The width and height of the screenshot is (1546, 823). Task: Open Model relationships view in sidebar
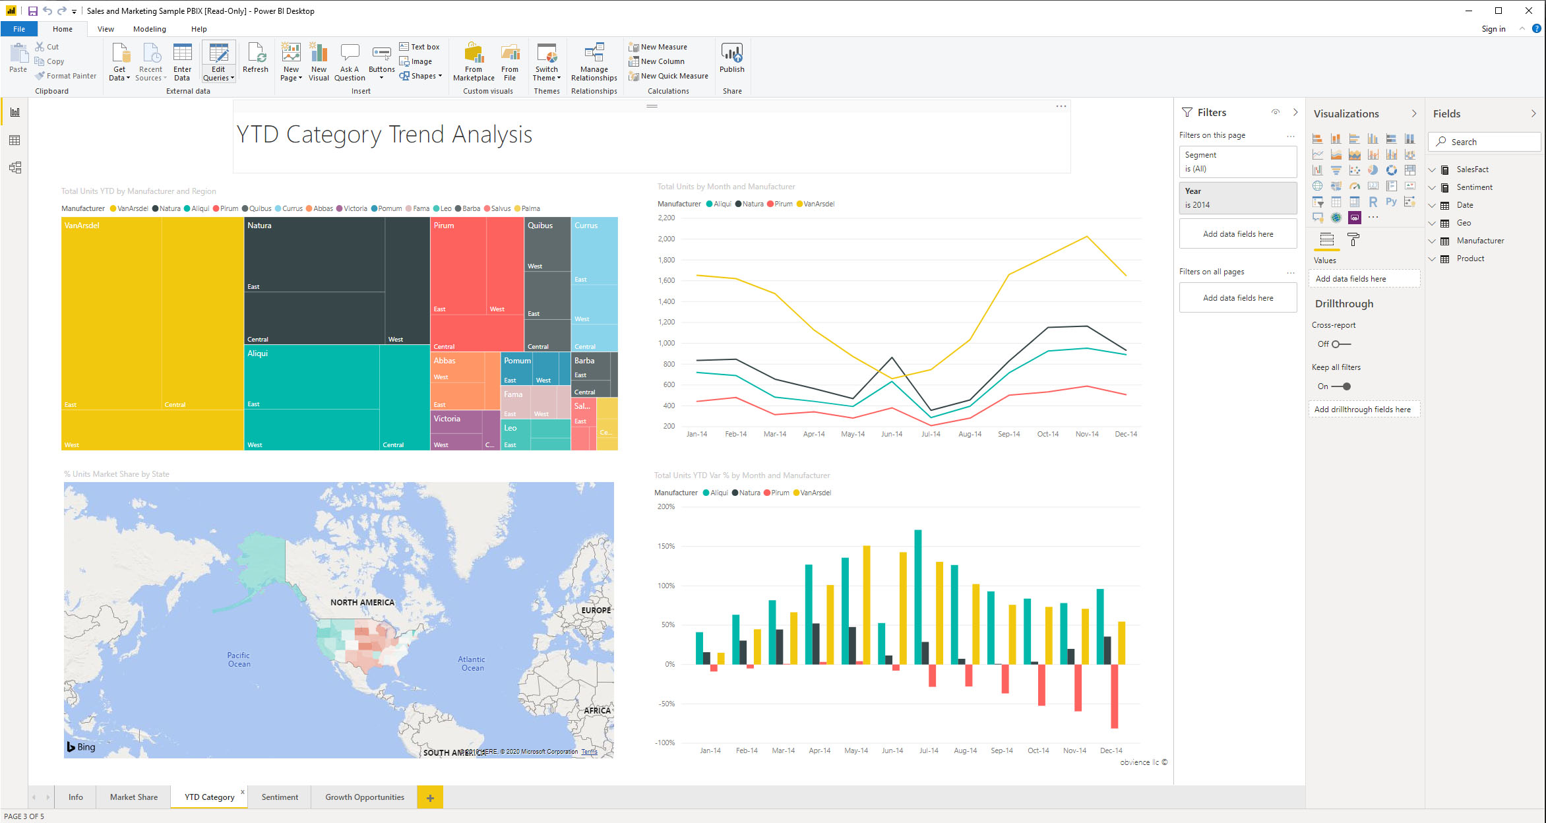tap(15, 168)
